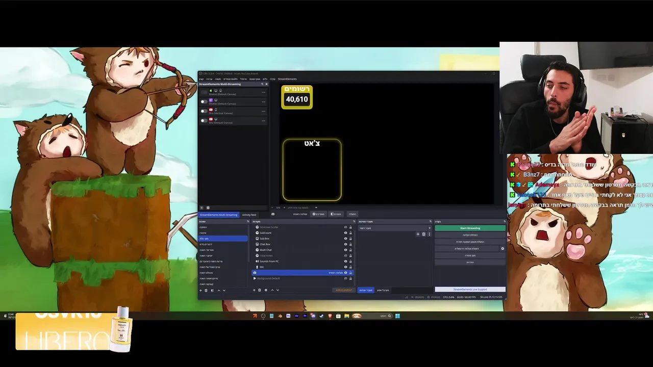The width and height of the screenshot is (653, 367).
Task: Hide the Sub Box source
Action: 345,239
